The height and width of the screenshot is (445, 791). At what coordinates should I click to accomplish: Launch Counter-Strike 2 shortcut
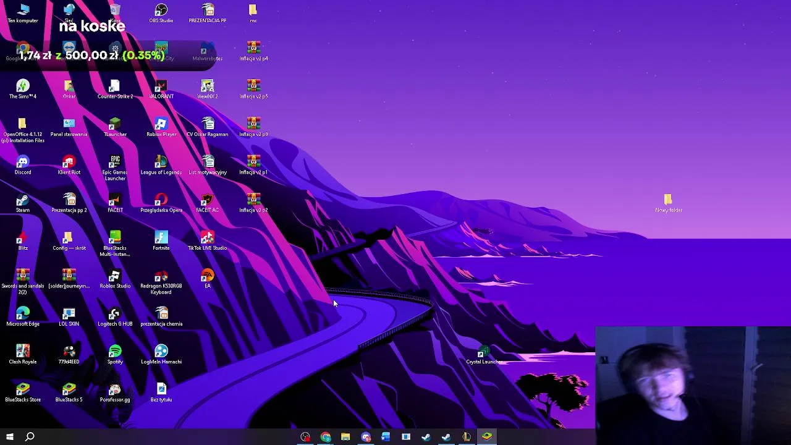click(115, 89)
